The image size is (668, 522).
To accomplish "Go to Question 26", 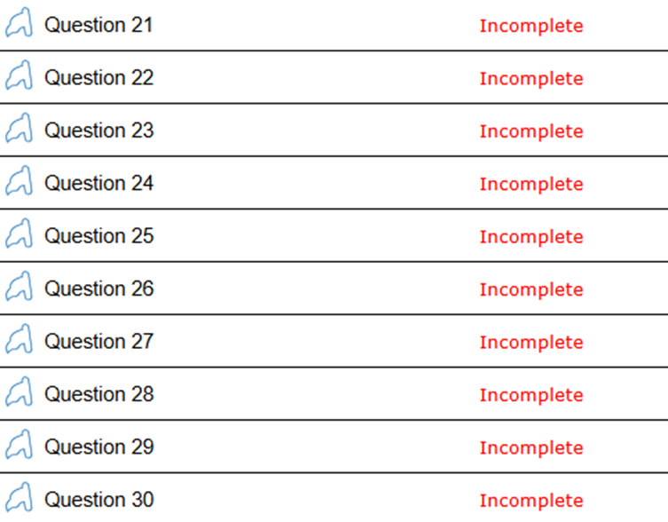I will pos(98,289).
